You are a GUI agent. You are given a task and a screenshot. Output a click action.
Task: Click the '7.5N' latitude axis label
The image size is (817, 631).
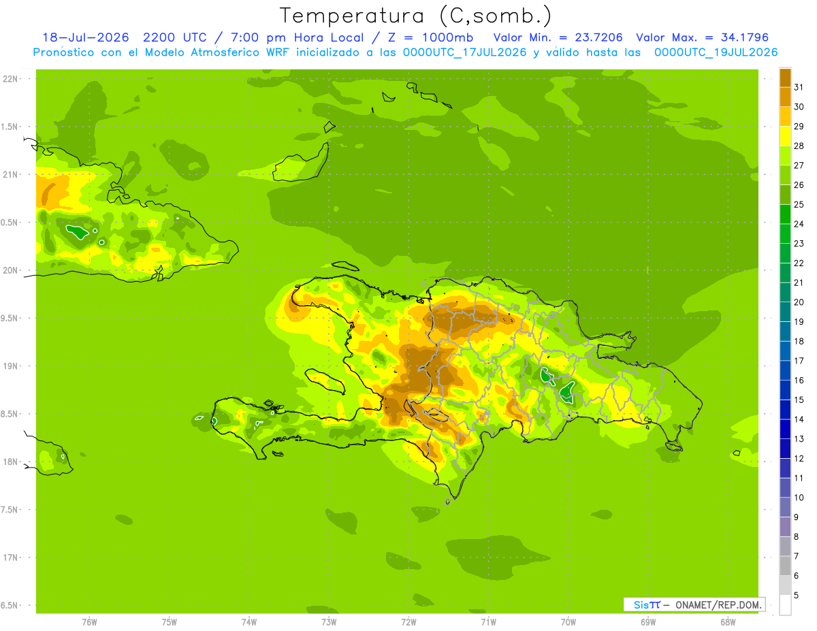coord(10,509)
